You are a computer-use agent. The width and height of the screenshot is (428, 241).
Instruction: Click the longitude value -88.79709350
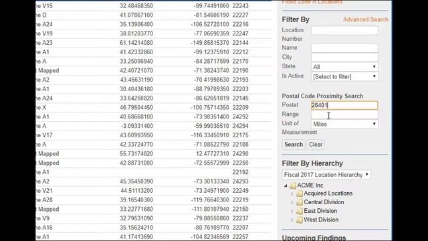[x=211, y=89]
